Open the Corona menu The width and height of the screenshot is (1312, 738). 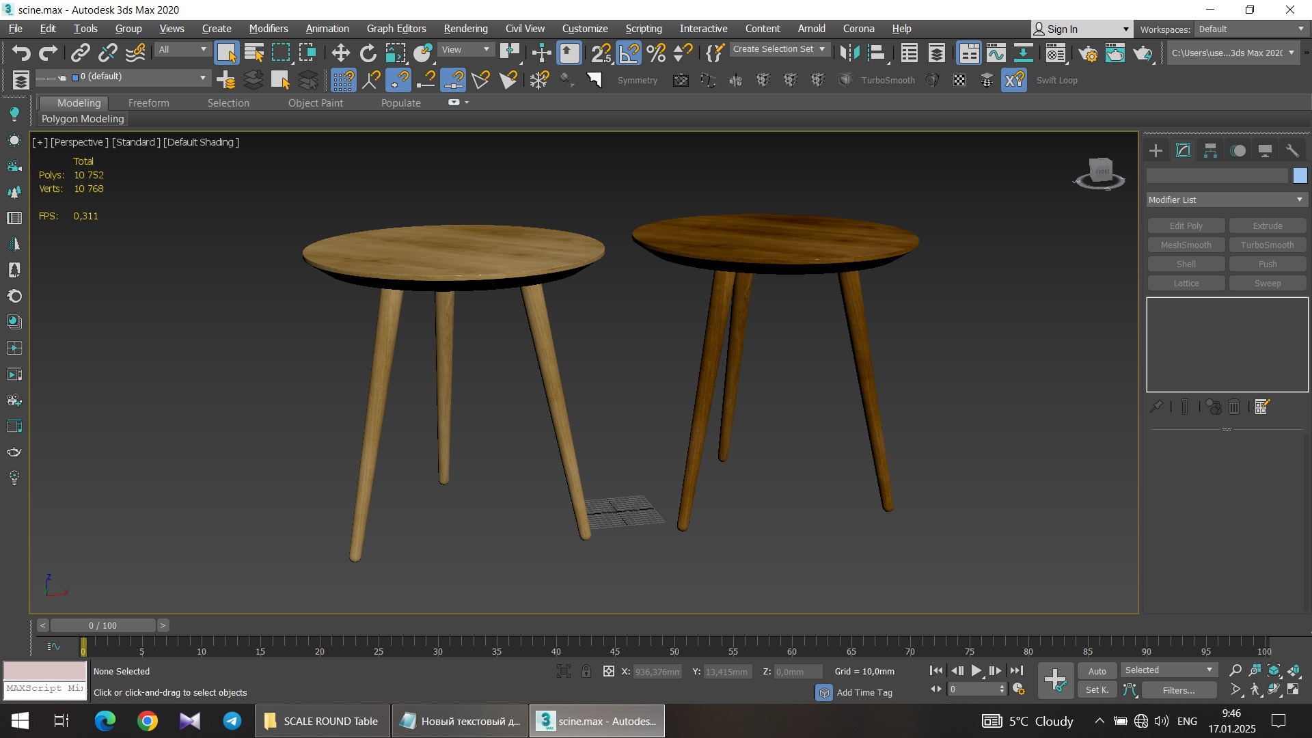(858, 29)
